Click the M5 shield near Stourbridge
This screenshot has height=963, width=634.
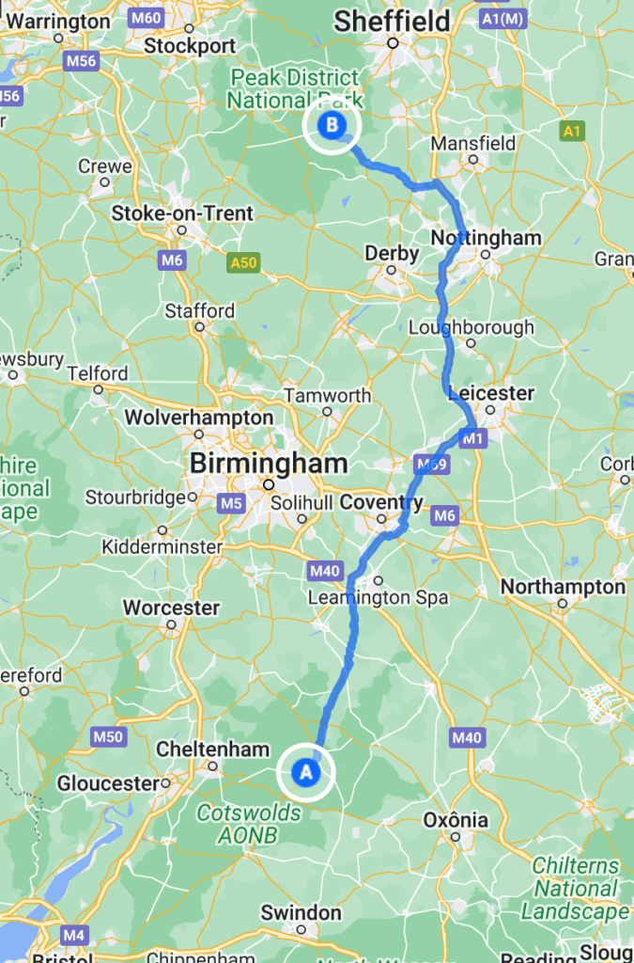231,504
